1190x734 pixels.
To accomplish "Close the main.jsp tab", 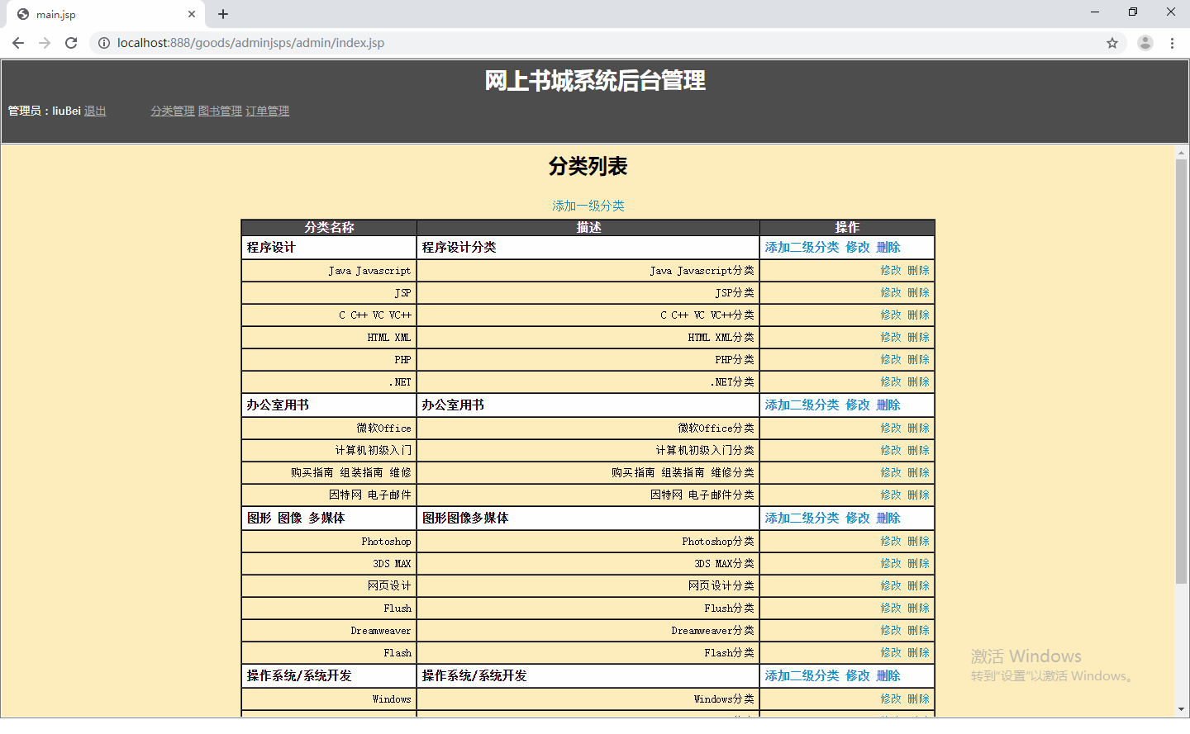I will [192, 14].
